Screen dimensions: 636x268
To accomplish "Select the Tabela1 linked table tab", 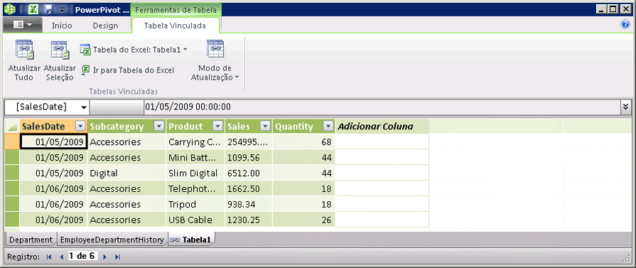I will coord(191,240).
